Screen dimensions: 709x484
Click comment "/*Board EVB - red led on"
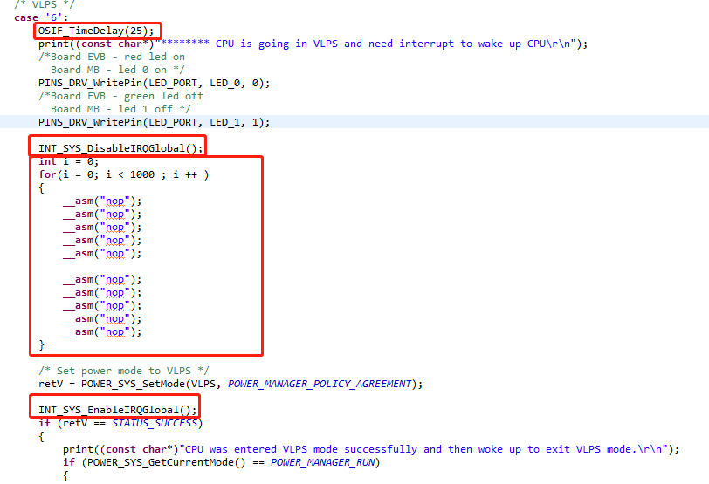(x=112, y=57)
